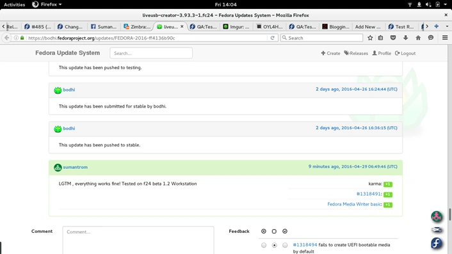
Task: Click the browser back arrow button
Action: pyautogui.click(x=6, y=38)
